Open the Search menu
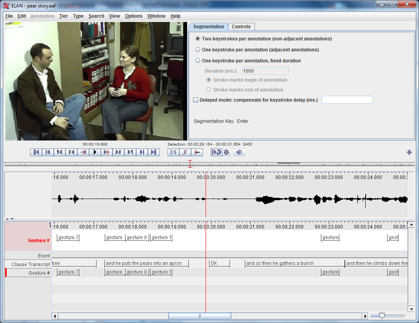Viewport: 419px width, 323px height. pyautogui.click(x=96, y=16)
